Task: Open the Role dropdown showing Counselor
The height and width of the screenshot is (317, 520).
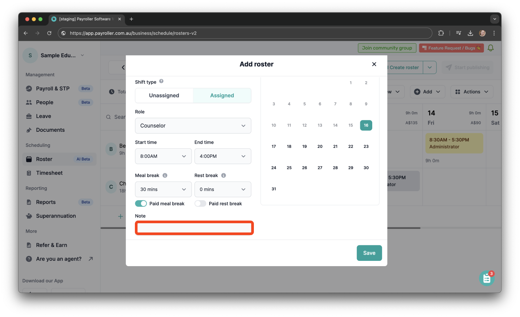Action: click(193, 126)
